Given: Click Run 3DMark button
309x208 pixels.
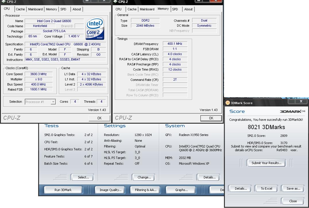Looking at the screenshot, I should (x=63, y=190).
